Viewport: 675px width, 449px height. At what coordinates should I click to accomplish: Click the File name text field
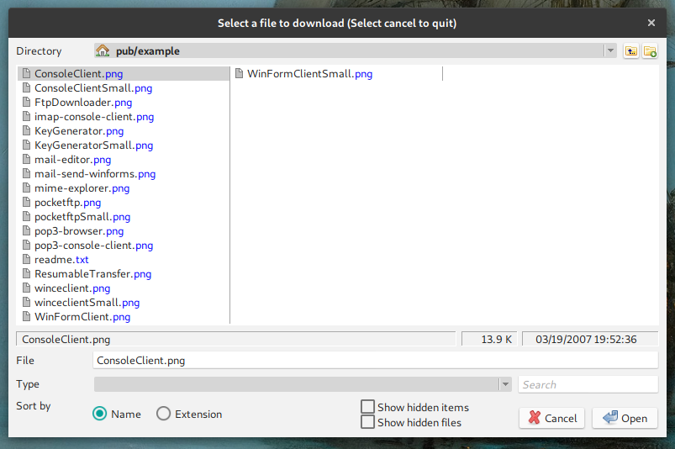[375, 360]
